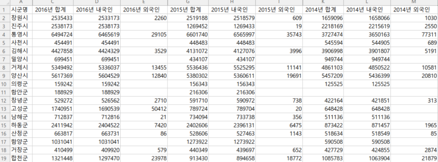Click cell value 35743

[x=279, y=34]
